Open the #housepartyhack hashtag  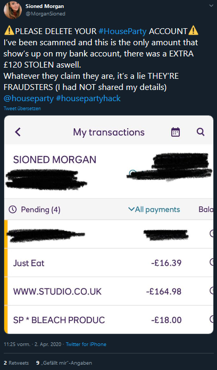tap(88, 98)
